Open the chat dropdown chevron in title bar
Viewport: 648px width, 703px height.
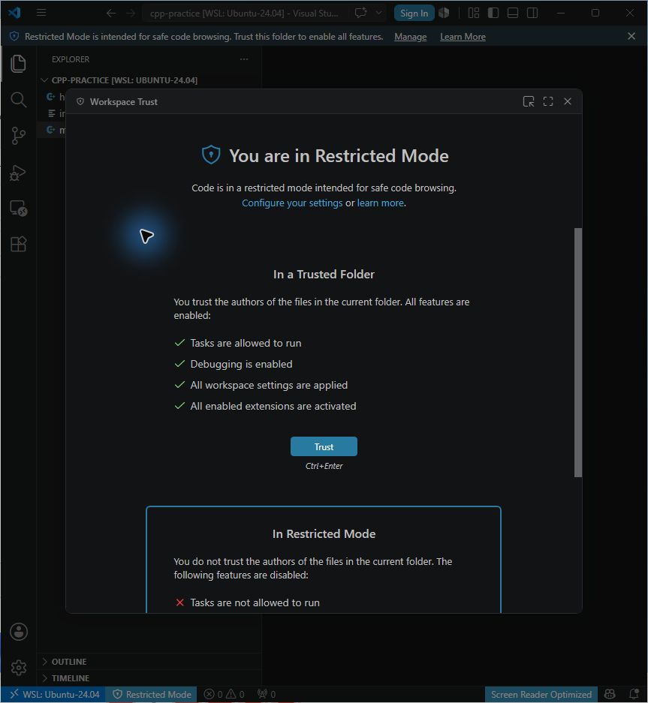coord(378,13)
